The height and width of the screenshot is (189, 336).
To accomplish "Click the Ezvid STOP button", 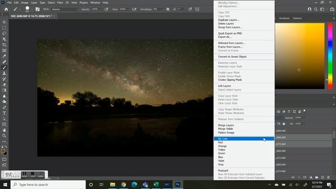I will (x=33, y=174).
